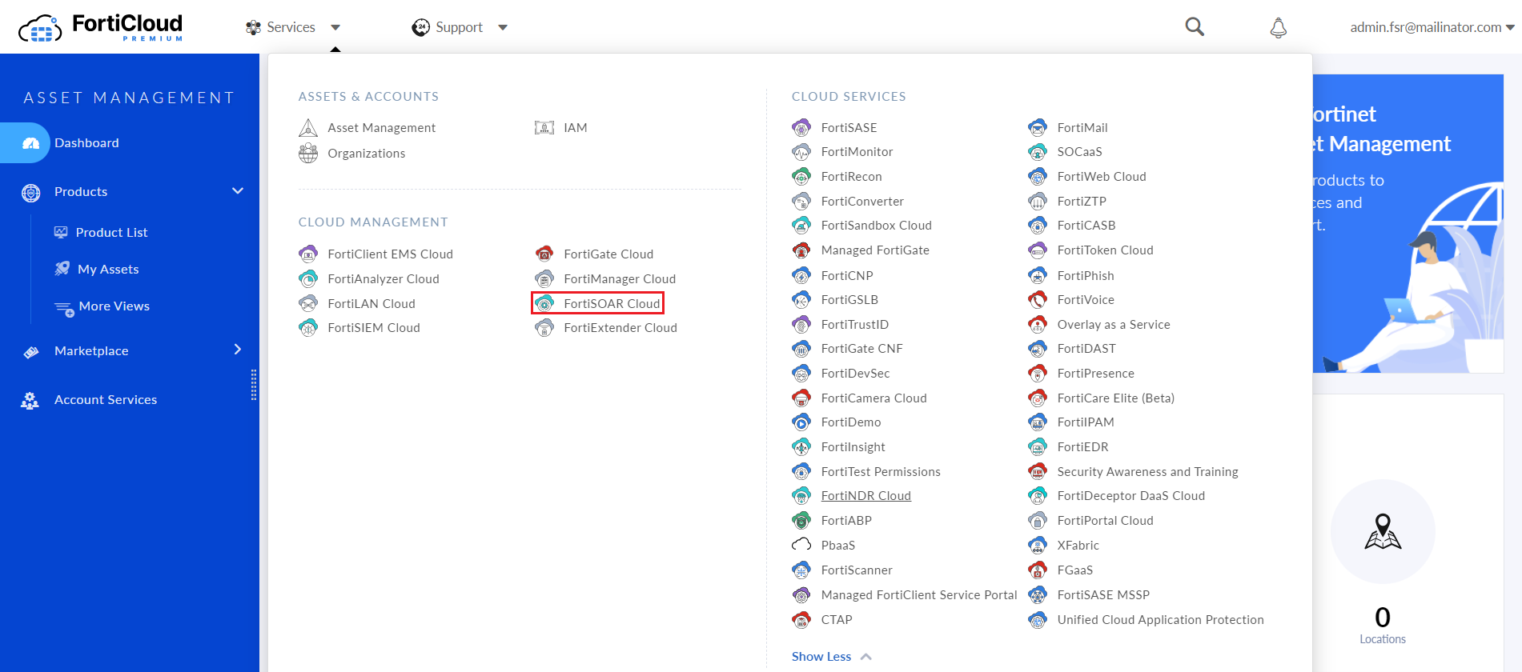Click the Locations map pin icon
Image resolution: width=1522 pixels, height=672 pixels.
[1383, 531]
